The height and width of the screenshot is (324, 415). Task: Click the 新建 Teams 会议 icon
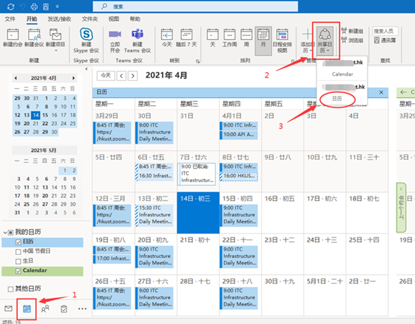(x=137, y=36)
